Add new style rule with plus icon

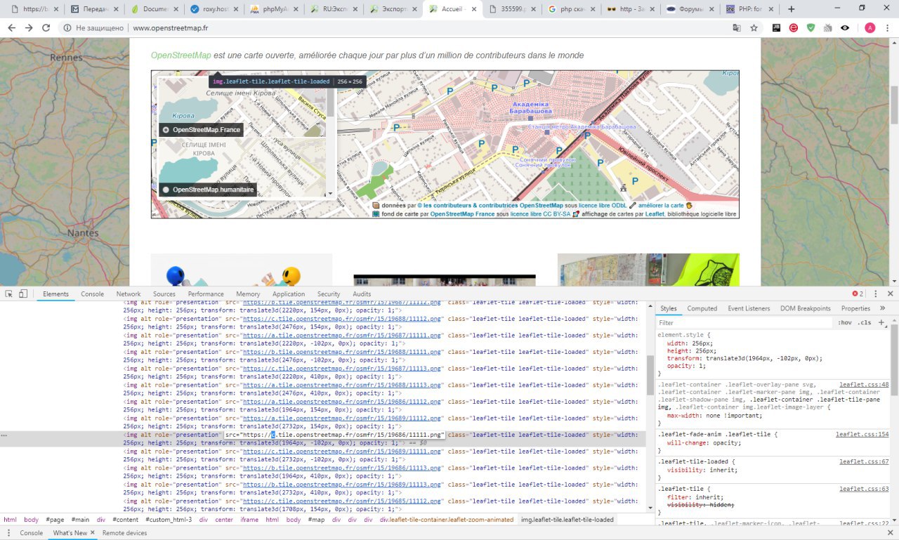pos(881,322)
